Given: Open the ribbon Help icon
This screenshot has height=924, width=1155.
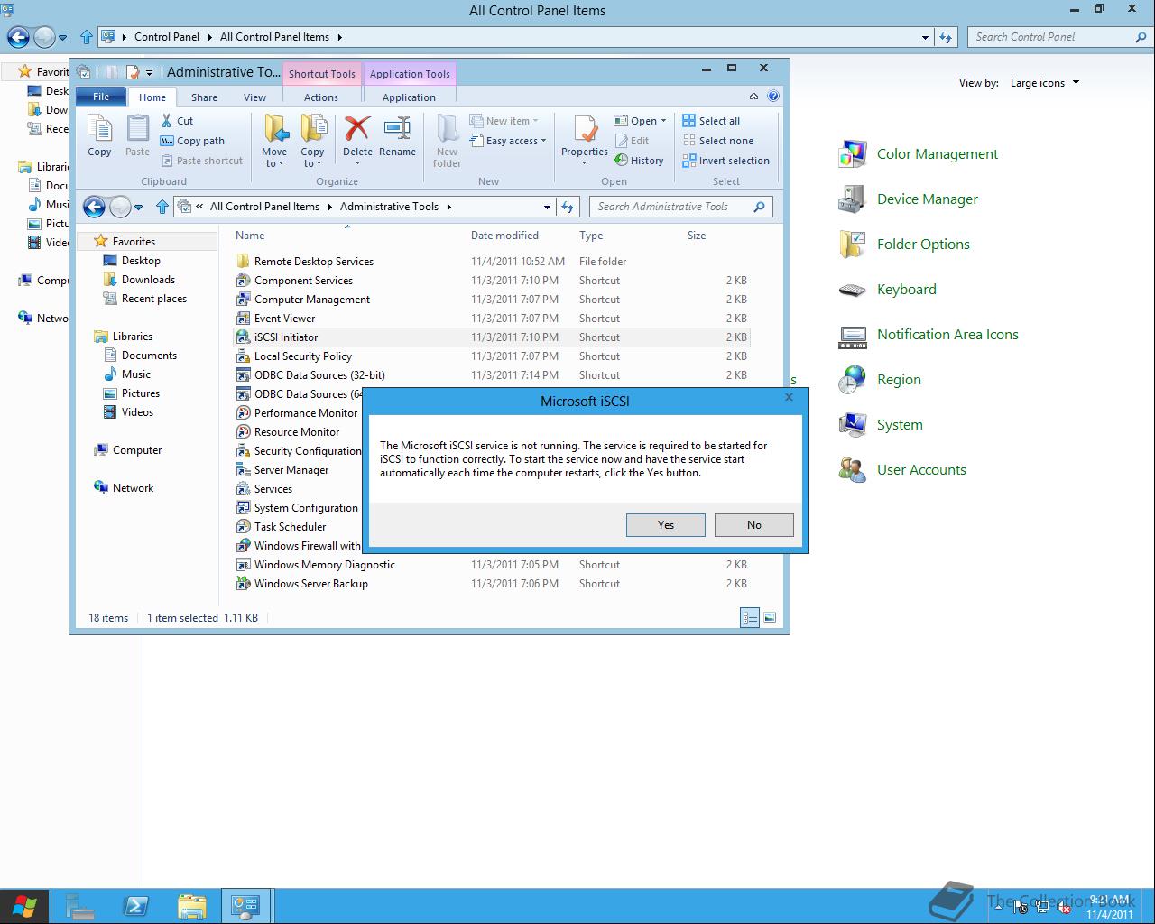Looking at the screenshot, I should pyautogui.click(x=773, y=97).
